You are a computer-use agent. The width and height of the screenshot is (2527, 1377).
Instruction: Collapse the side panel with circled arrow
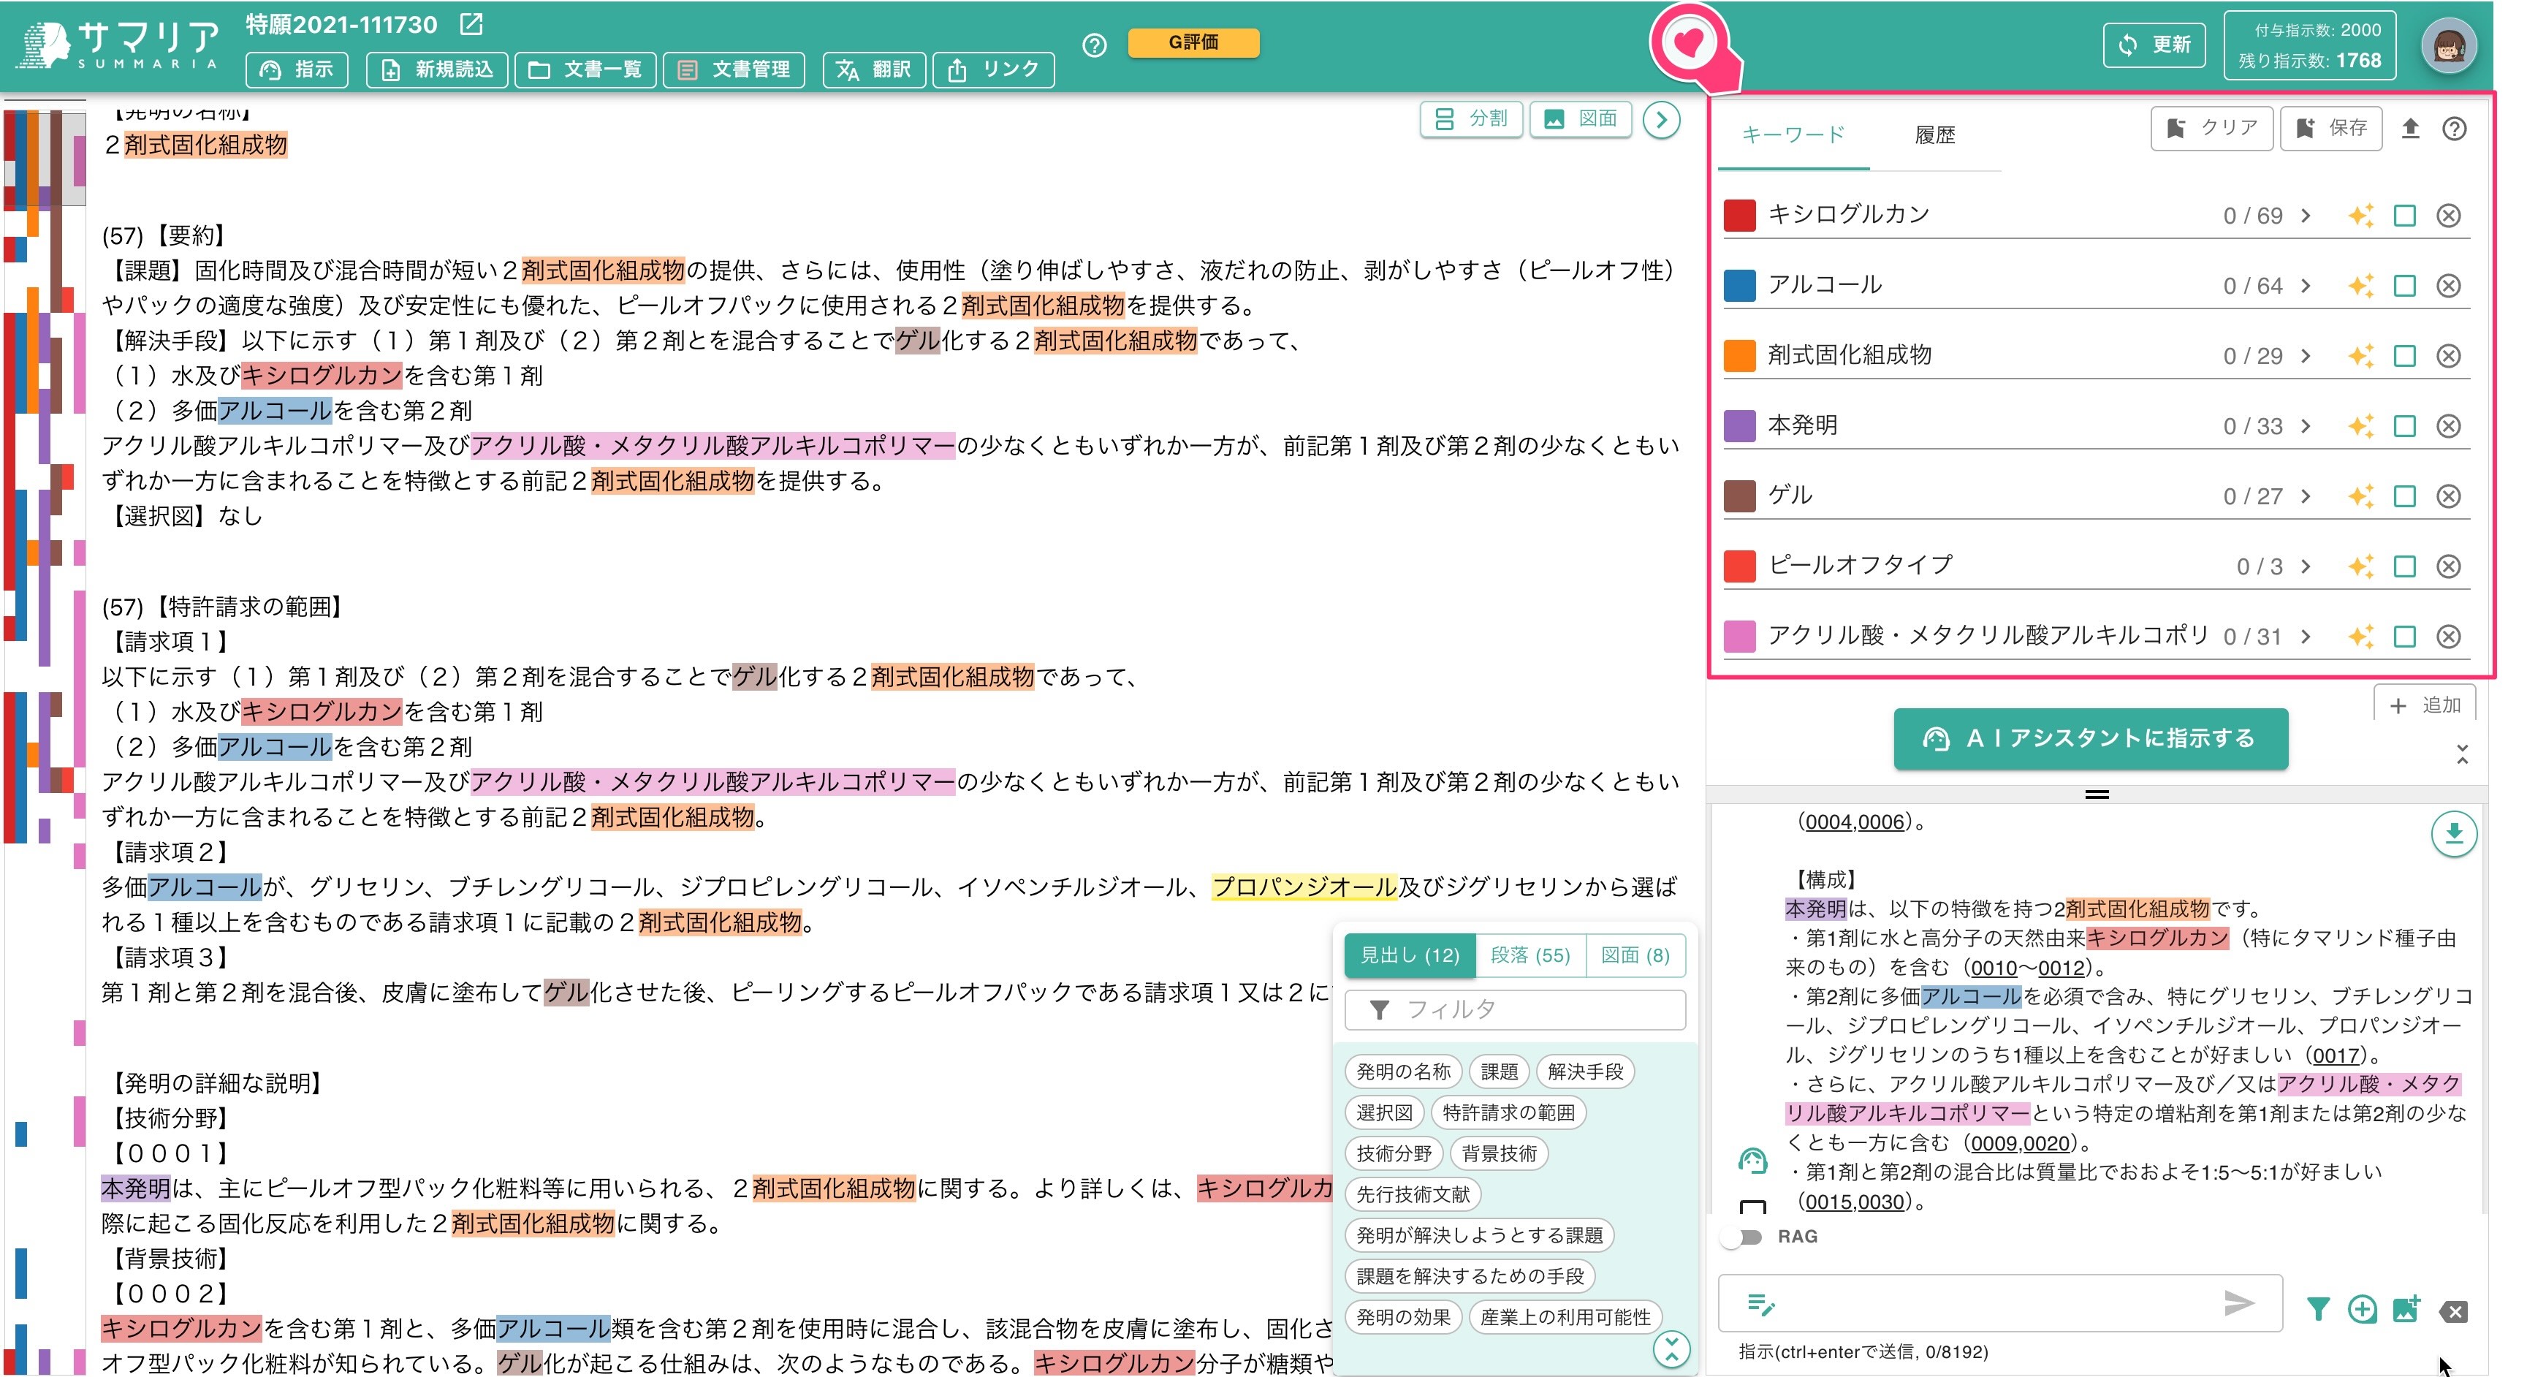point(1662,120)
